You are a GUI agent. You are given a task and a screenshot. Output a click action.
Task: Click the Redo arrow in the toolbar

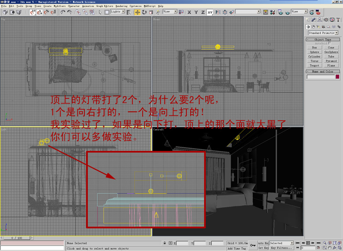pos(70,12)
